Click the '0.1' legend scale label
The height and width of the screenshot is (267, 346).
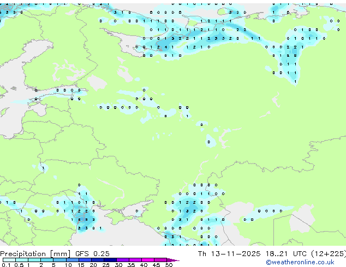click(x=7, y=265)
